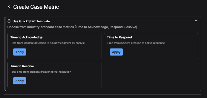
Task: Apply the Time to Resolve template
Action: [x=19, y=81]
